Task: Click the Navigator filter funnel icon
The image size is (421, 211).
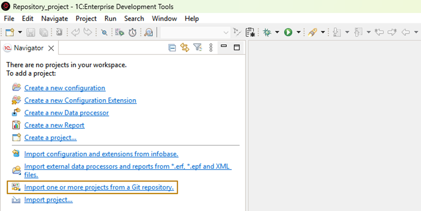Action: pyautogui.click(x=198, y=48)
